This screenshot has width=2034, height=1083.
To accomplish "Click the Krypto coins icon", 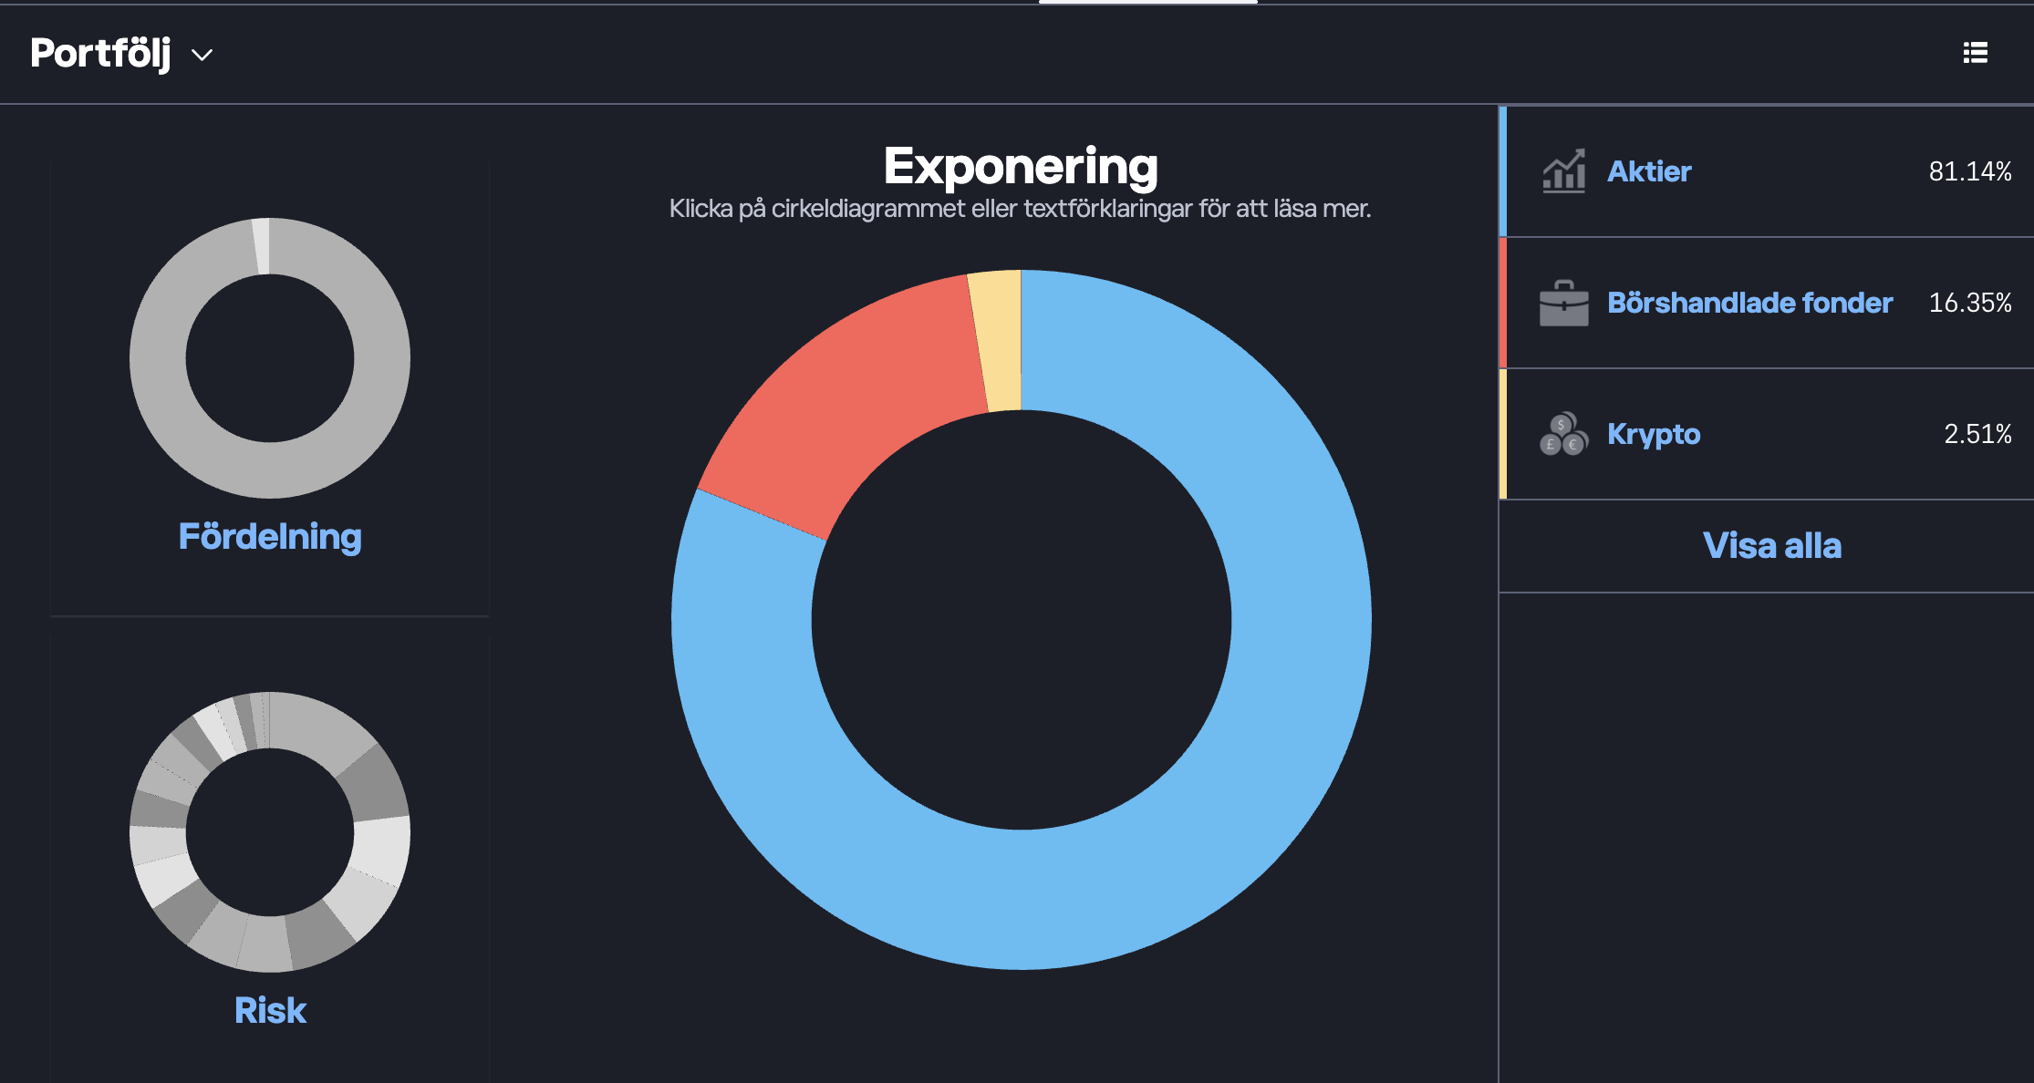I will [1563, 434].
